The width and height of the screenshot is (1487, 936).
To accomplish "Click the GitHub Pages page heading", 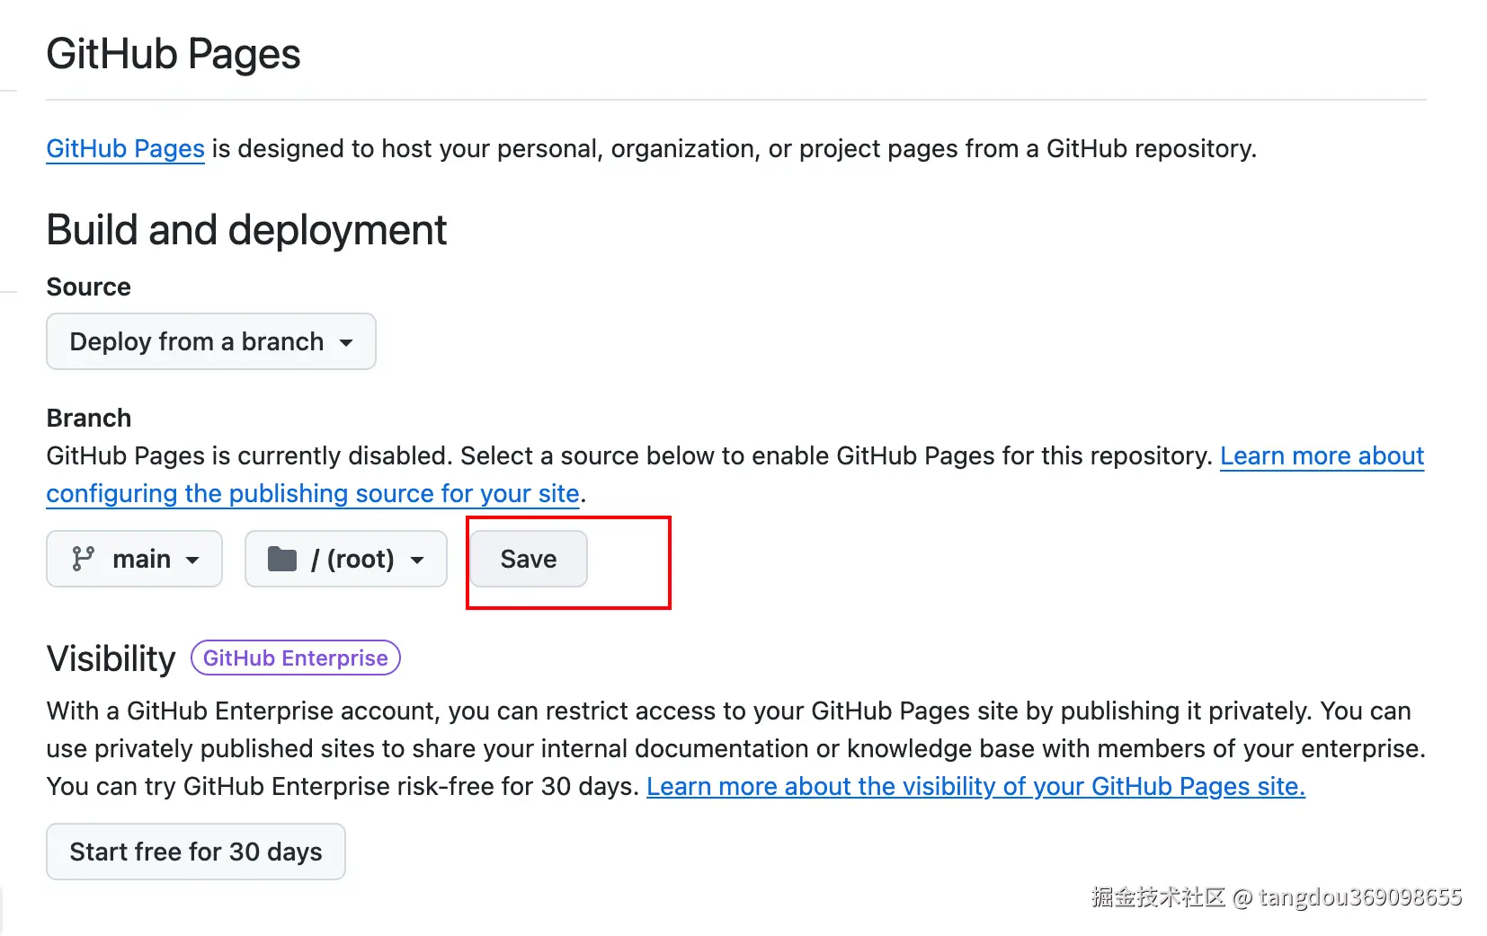I will pos(173,54).
